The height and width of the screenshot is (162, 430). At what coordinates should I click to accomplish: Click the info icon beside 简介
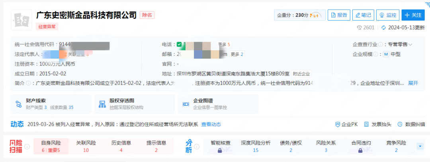tap(28, 83)
